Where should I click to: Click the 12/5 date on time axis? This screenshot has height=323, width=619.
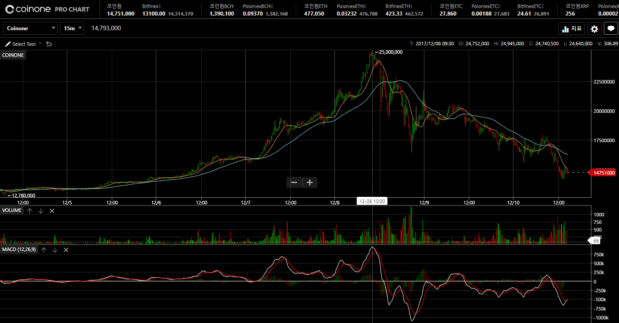[x=67, y=203]
